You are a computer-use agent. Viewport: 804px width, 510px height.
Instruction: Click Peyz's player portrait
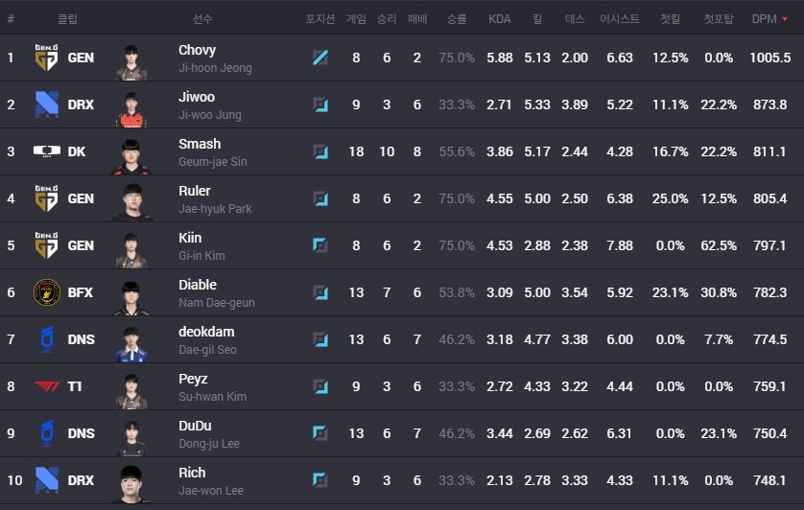(x=131, y=386)
